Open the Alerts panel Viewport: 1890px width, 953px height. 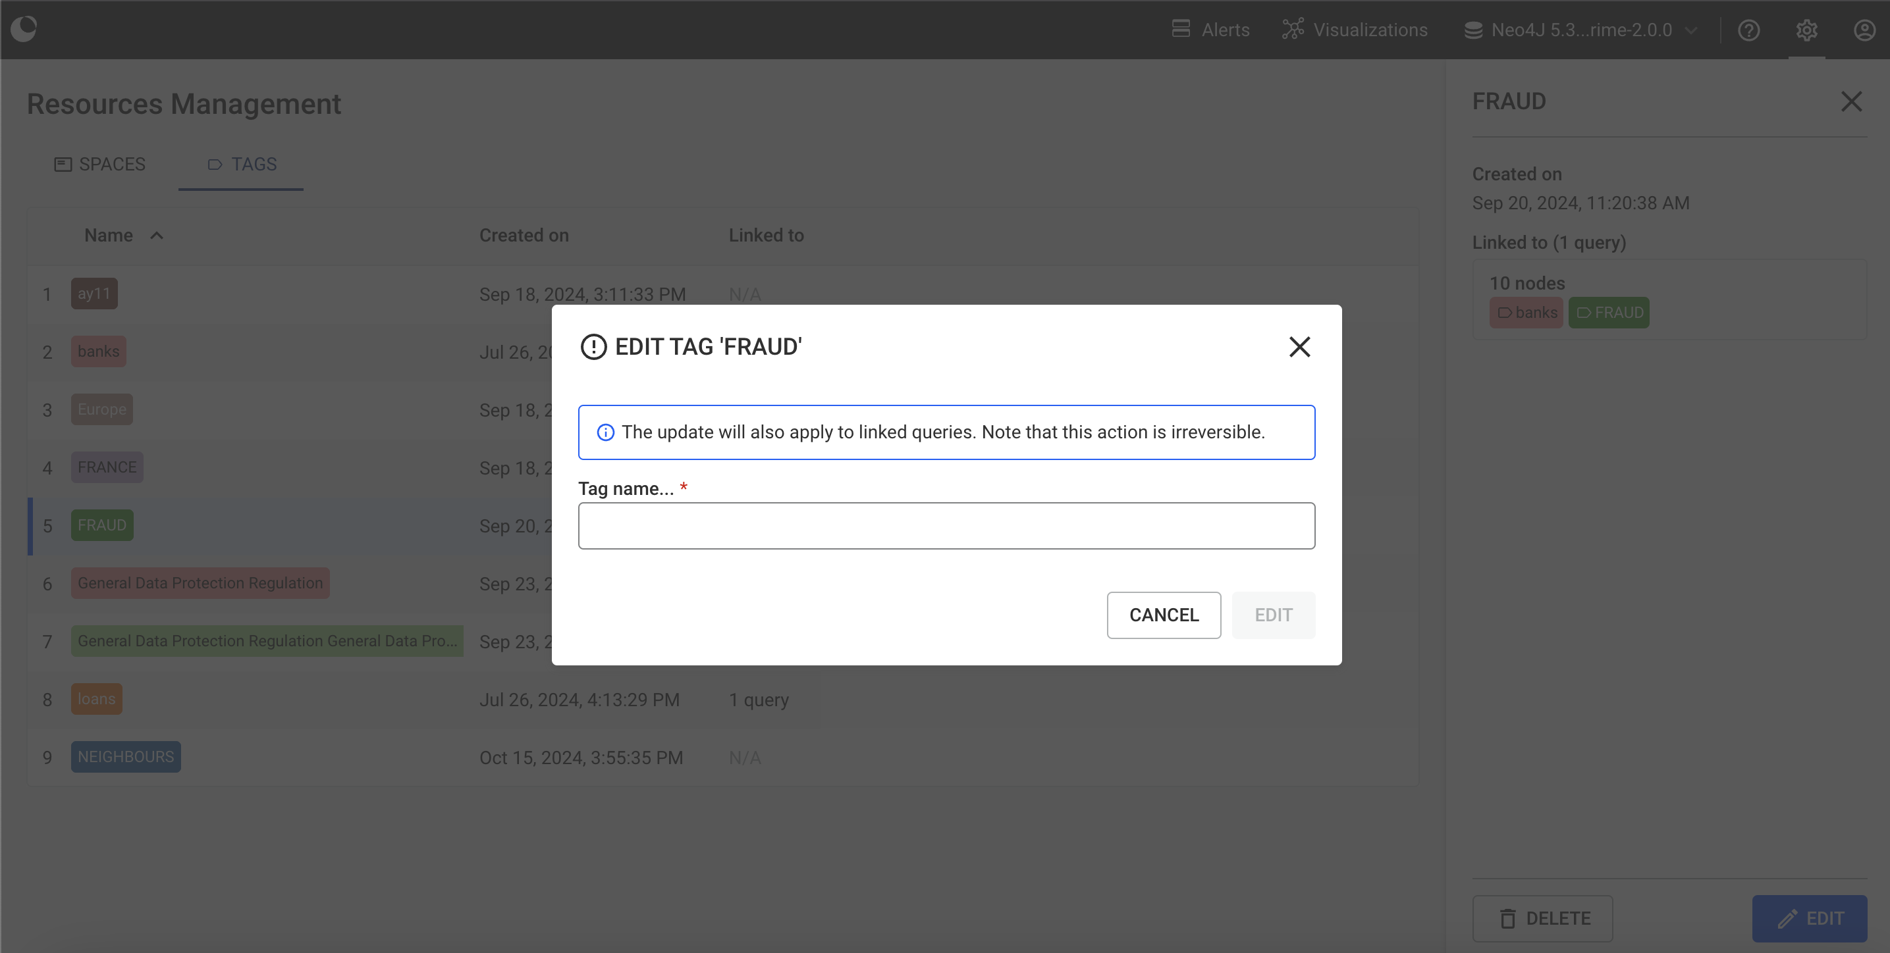pos(1210,30)
